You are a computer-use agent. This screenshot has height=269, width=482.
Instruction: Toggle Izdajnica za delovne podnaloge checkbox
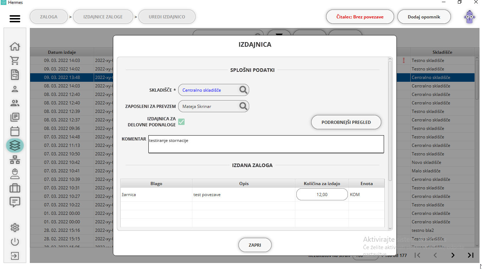pyautogui.click(x=181, y=122)
